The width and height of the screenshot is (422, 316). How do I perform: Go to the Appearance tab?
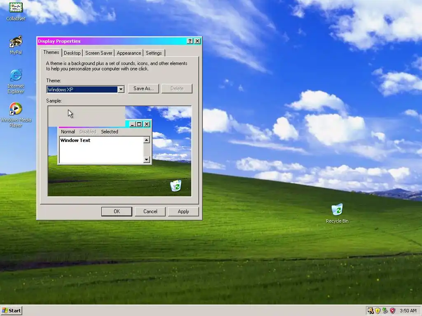[129, 53]
